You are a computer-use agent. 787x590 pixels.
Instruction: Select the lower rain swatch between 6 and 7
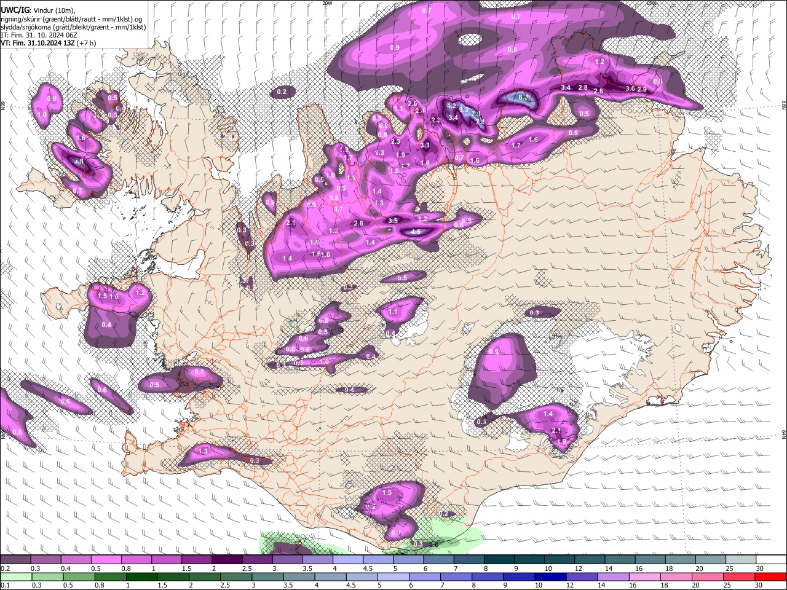425,576
